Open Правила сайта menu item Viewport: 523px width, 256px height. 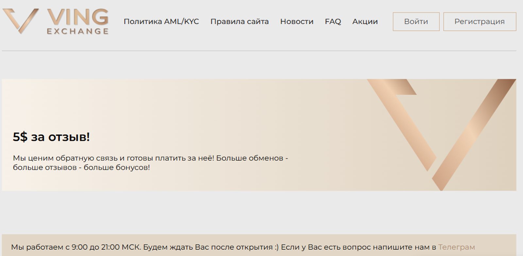point(239,22)
